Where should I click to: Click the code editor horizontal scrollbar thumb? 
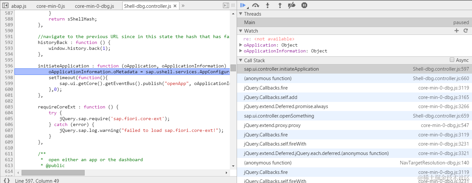[x=53, y=173]
